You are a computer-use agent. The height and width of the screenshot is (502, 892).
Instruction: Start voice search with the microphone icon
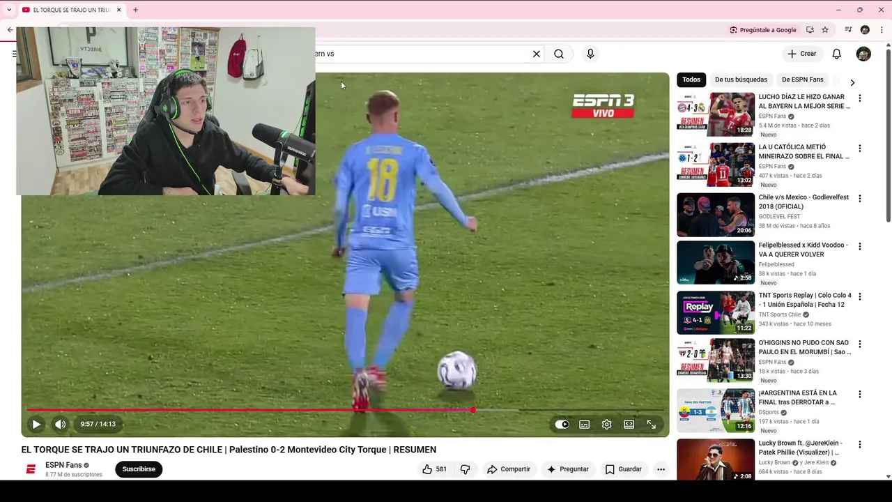tap(590, 54)
